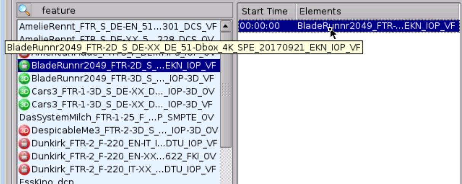This screenshot has height=184, width=462.
Task: Click 3D icon of Cars3 IOP-3D_OV
Action: pyautogui.click(x=24, y=92)
